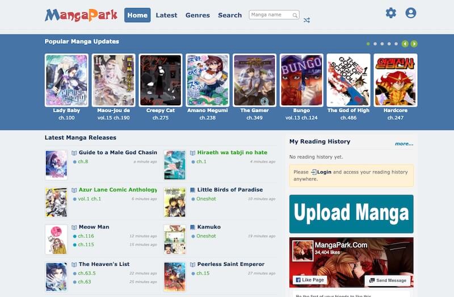The width and height of the screenshot is (454, 297).
Task: Click book icon beside Guide to a Male God
Action: click(x=74, y=152)
